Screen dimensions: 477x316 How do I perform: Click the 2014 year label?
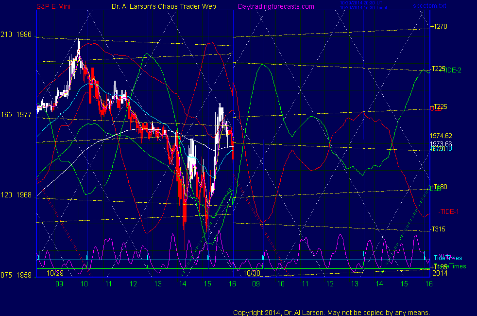tap(440, 273)
